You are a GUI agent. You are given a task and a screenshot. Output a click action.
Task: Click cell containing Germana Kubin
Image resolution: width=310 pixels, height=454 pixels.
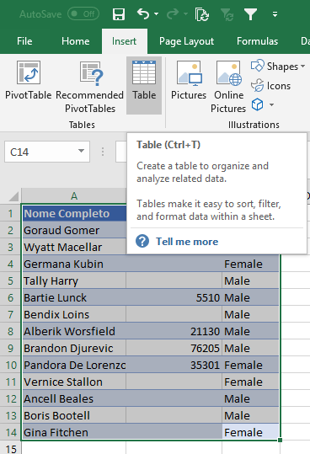74,264
